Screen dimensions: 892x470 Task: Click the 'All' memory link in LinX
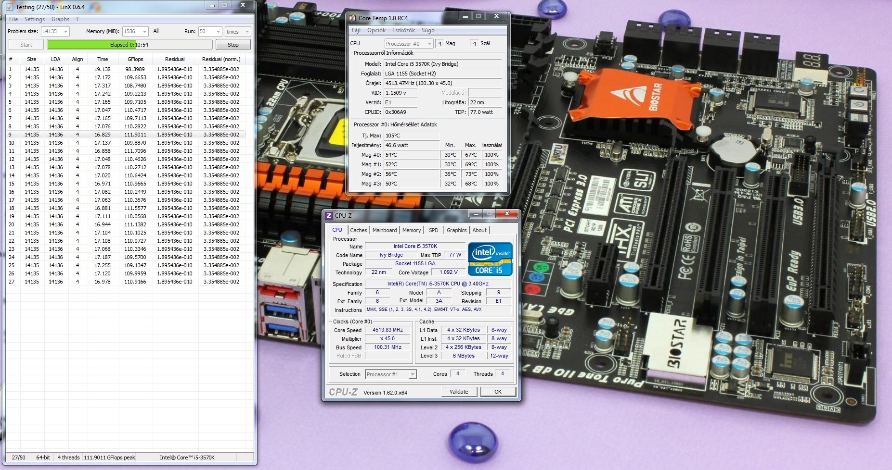click(x=156, y=31)
